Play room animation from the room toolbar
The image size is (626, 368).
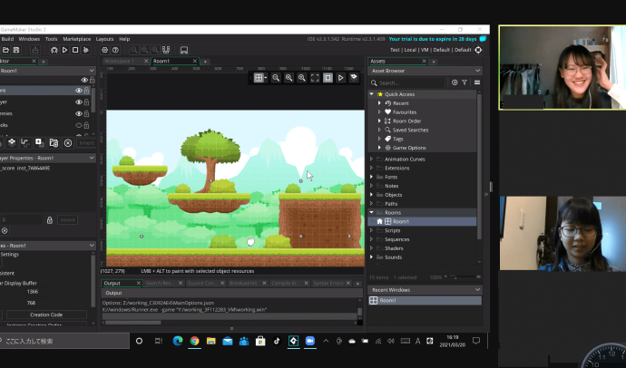pyautogui.click(x=340, y=78)
